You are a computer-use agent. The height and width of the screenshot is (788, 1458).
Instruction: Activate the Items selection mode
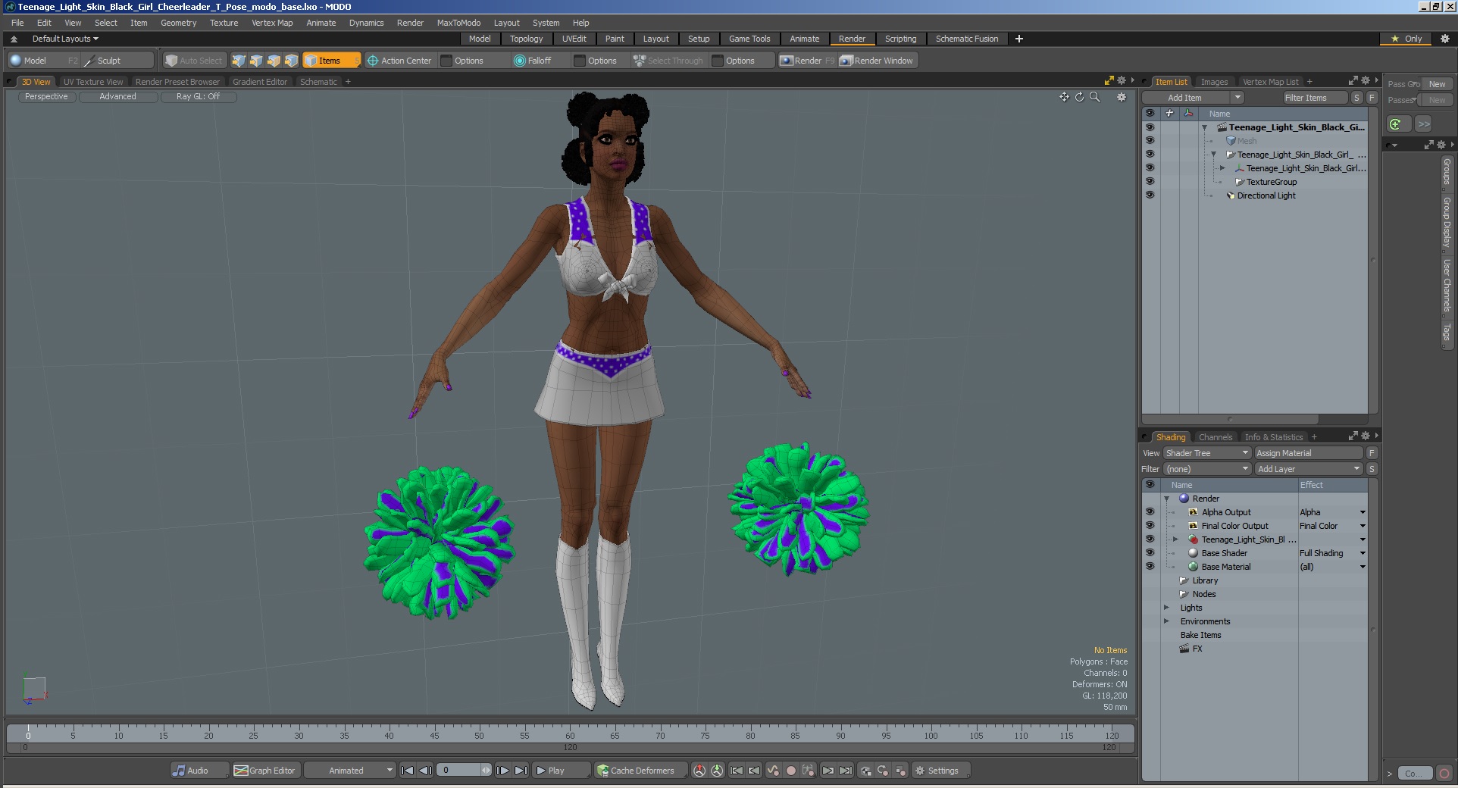coord(331,61)
